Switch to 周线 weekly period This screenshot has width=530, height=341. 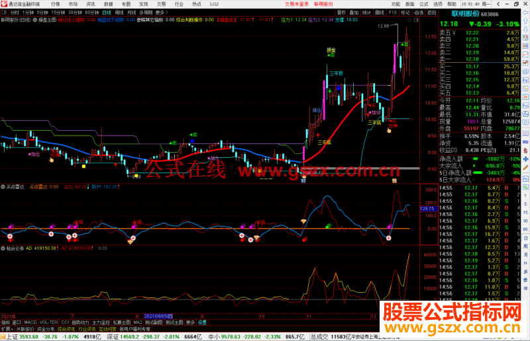point(119,13)
